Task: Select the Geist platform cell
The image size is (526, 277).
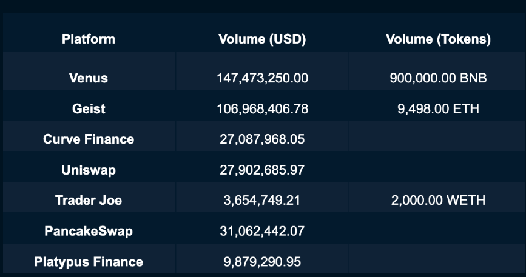Action: point(89,109)
